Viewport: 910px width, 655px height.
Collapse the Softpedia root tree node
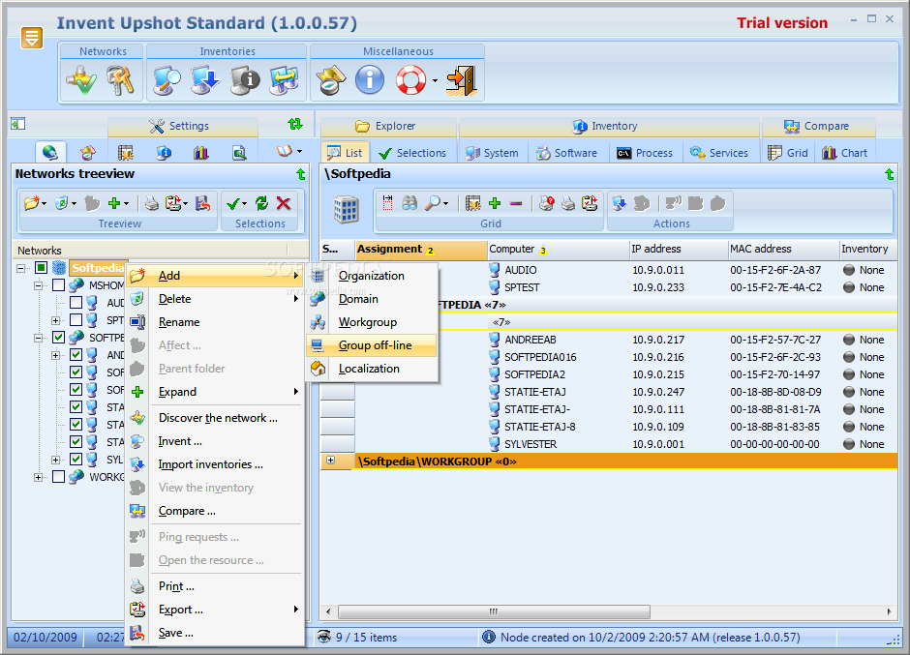[x=21, y=268]
